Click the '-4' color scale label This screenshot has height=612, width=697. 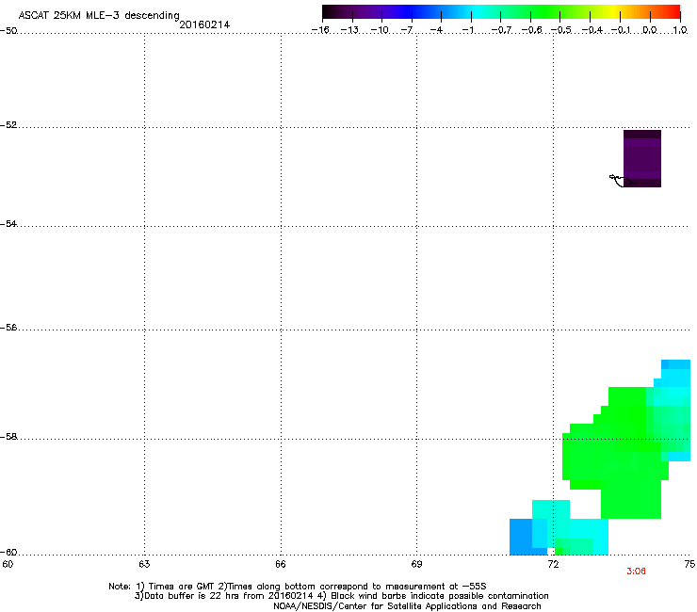click(x=436, y=30)
